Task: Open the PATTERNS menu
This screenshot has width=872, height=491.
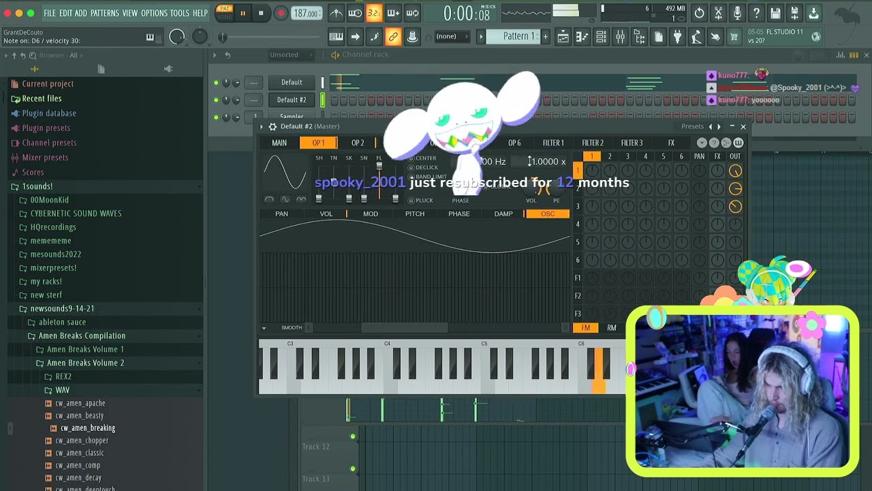Action: coord(104,13)
